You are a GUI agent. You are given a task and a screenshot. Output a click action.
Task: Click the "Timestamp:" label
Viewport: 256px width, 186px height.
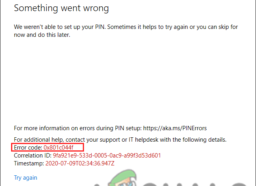coord(29,163)
